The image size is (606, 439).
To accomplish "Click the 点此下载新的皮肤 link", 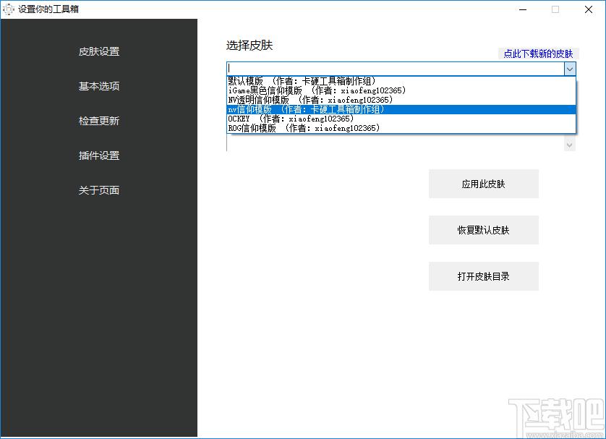I will click(538, 54).
